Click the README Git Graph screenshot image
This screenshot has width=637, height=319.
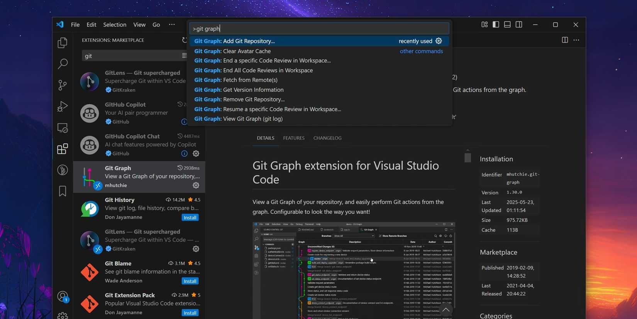click(x=354, y=270)
